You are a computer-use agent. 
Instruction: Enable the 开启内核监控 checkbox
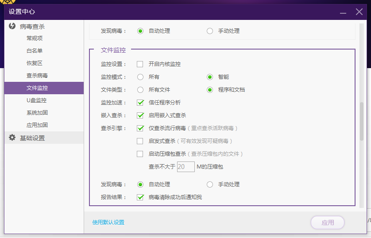pyautogui.click(x=140, y=64)
